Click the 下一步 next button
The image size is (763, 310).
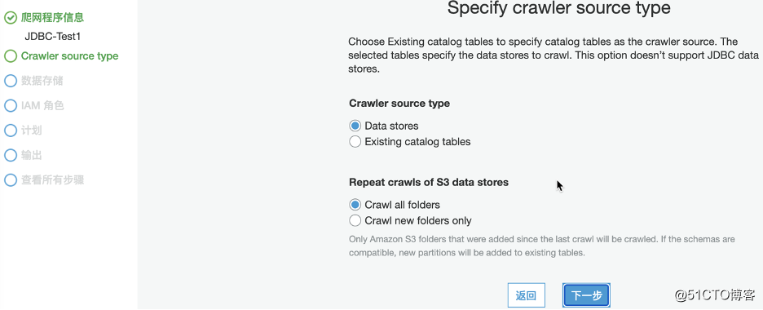pyautogui.click(x=586, y=295)
